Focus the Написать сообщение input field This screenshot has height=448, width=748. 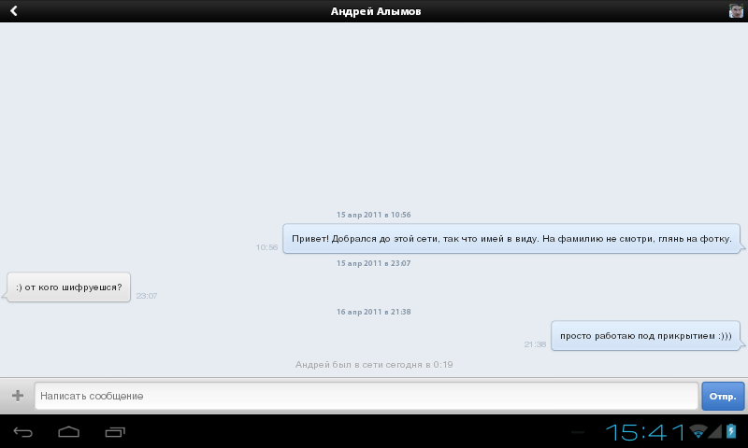tap(366, 396)
